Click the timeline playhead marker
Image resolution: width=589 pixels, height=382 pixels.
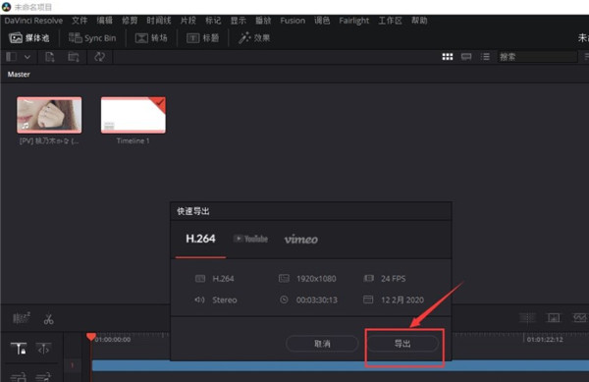click(x=91, y=336)
